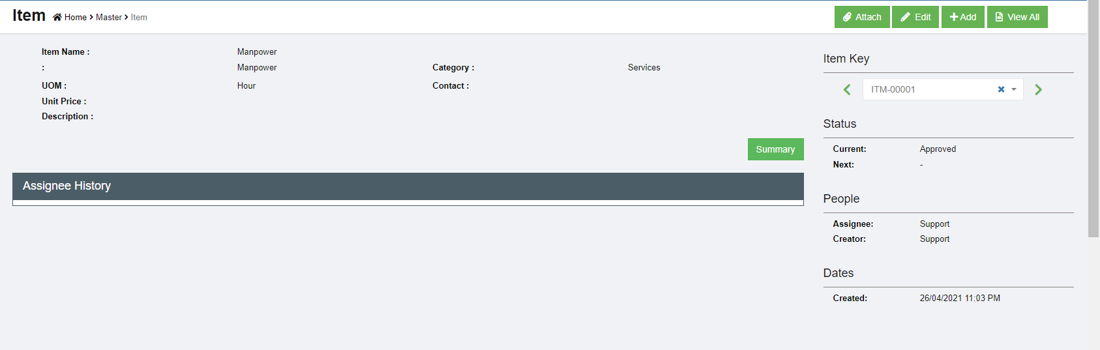
Task: Open the View All document button
Action: click(1017, 17)
